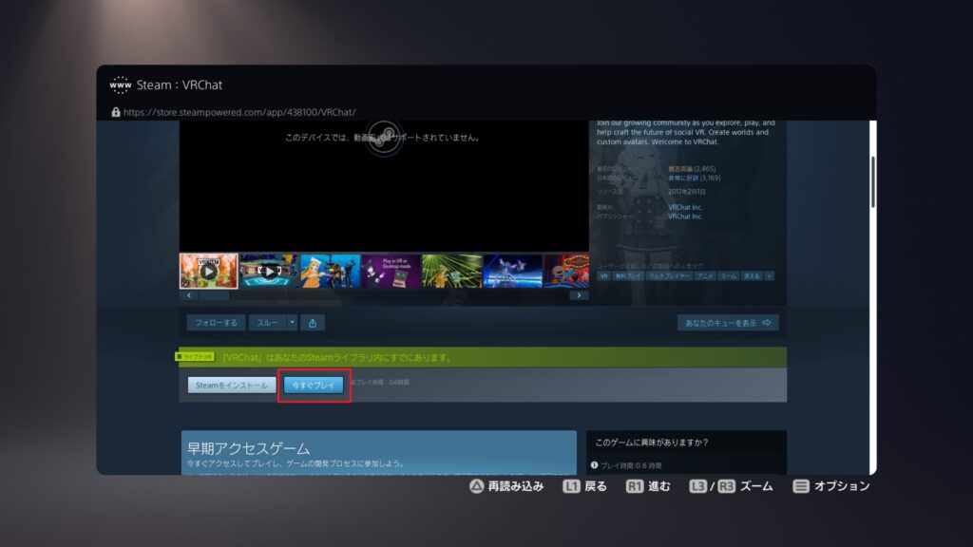
Task: Click the フォローする button
Action: [x=216, y=323]
